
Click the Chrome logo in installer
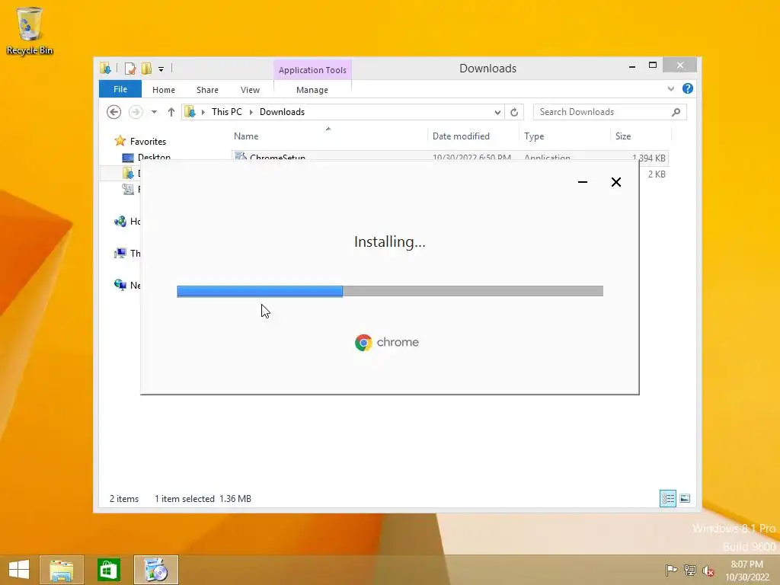[363, 342]
